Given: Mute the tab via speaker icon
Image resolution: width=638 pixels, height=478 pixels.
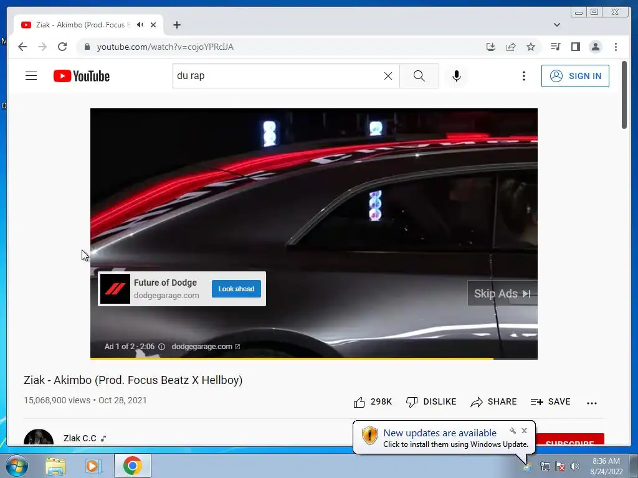Looking at the screenshot, I should [x=140, y=25].
